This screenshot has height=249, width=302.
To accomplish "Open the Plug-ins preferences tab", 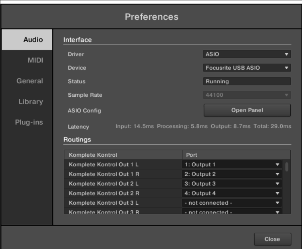I will click(x=29, y=122).
